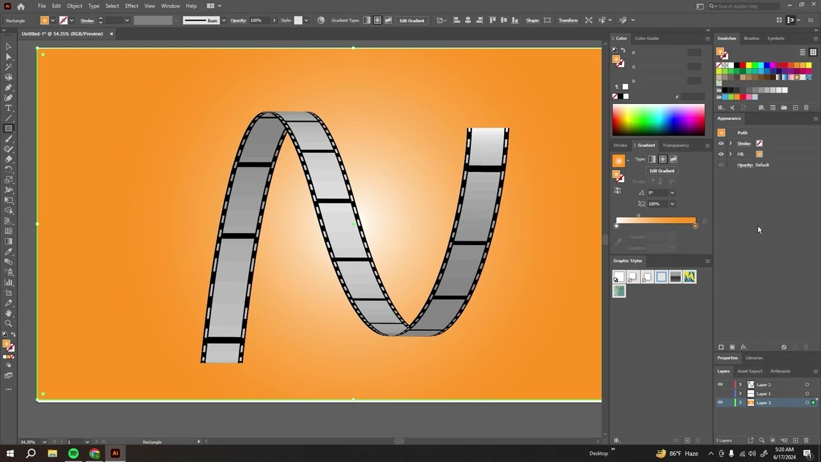821x462 pixels.
Task: Select Freeform Gradient type in Gradient panel
Action: pyautogui.click(x=673, y=159)
